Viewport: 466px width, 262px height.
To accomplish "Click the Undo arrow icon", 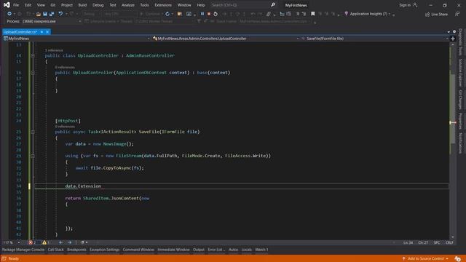I will 60,14.
